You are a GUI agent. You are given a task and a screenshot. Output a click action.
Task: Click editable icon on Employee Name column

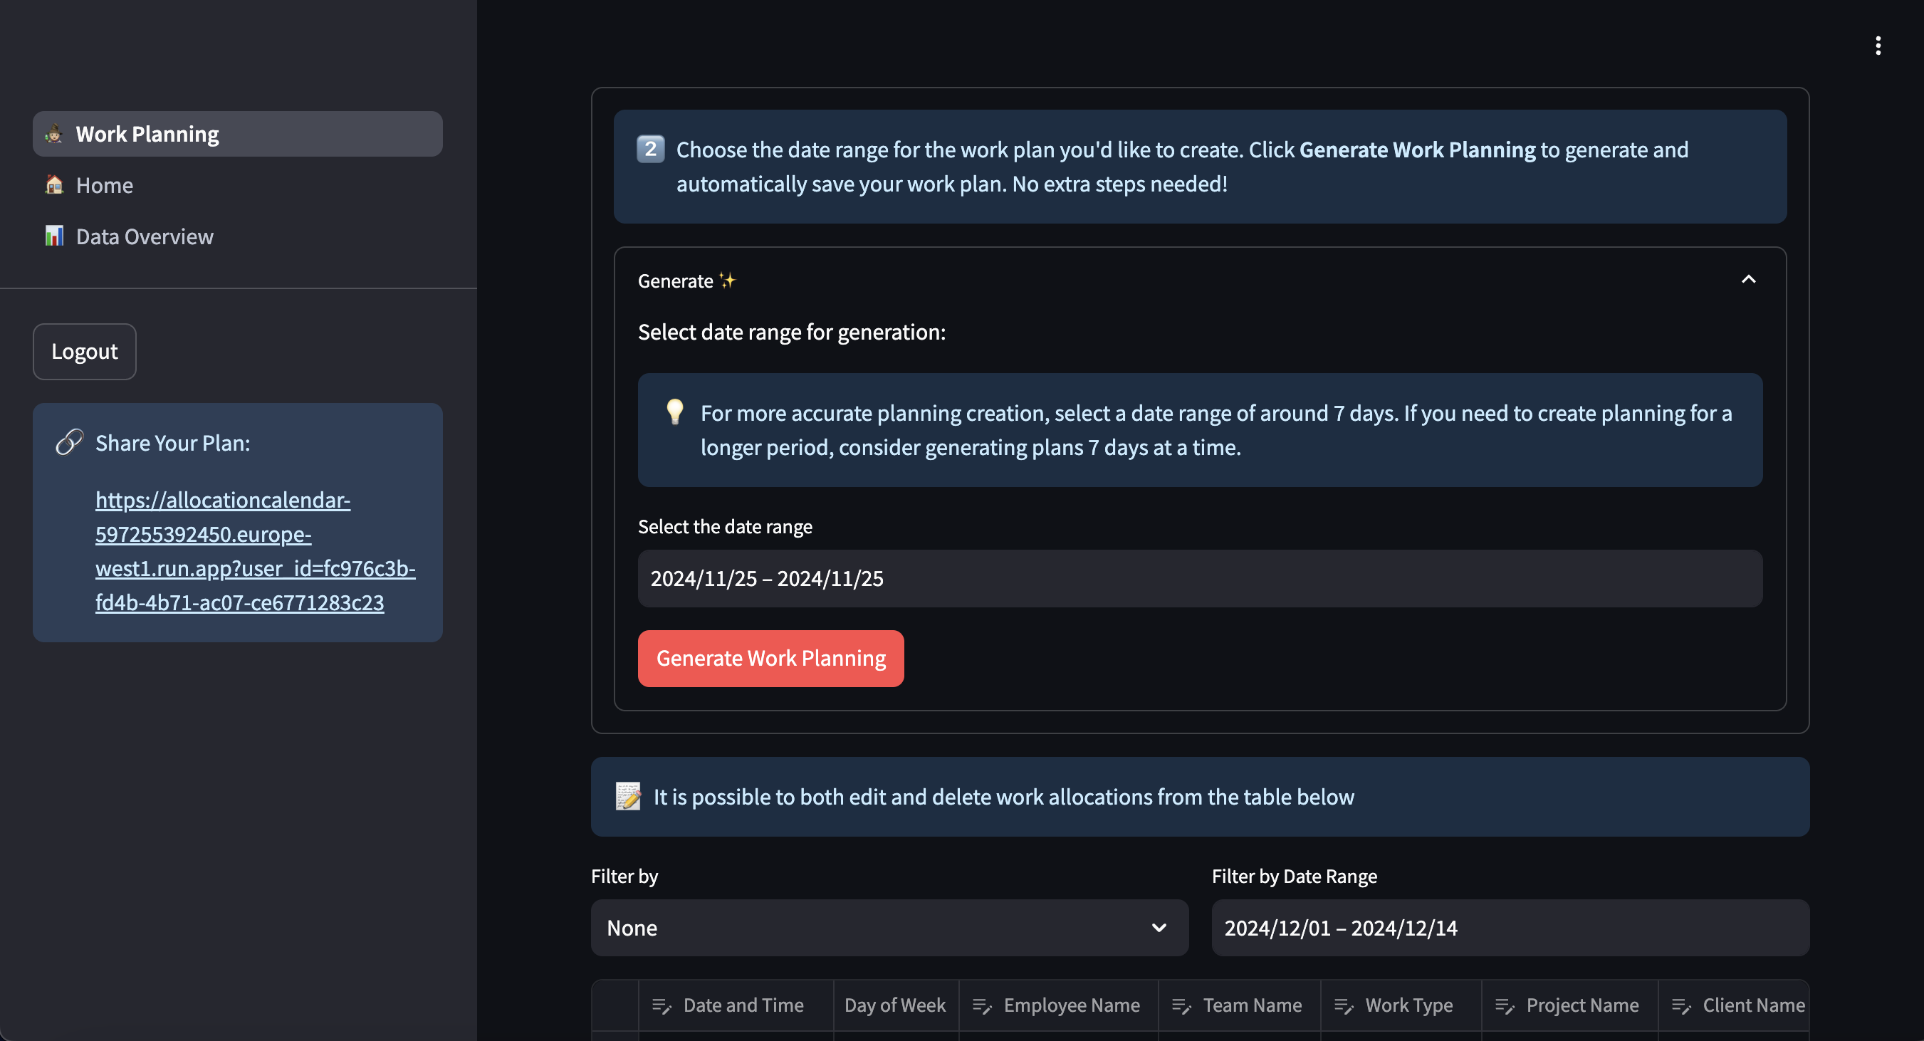[x=981, y=1006]
